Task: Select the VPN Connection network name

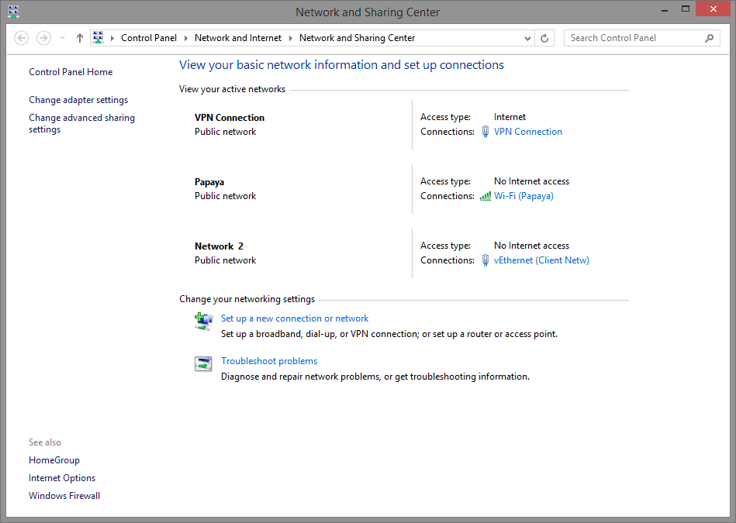Action: point(230,118)
